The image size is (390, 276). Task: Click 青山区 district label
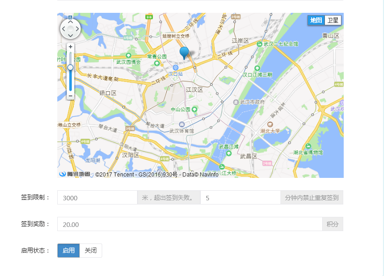331,36
